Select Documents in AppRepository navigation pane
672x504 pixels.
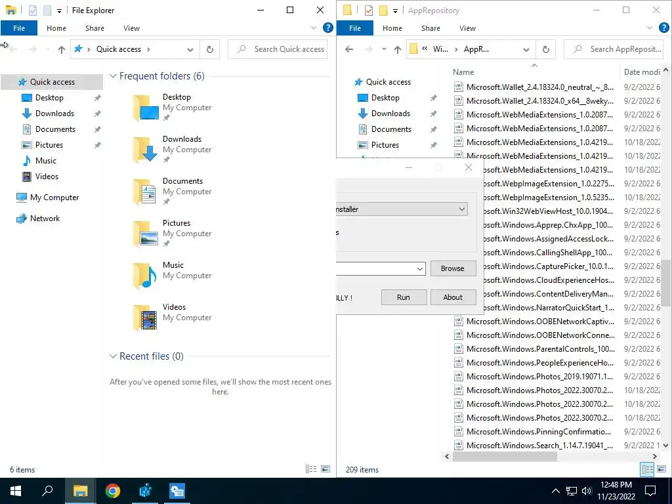(x=391, y=129)
